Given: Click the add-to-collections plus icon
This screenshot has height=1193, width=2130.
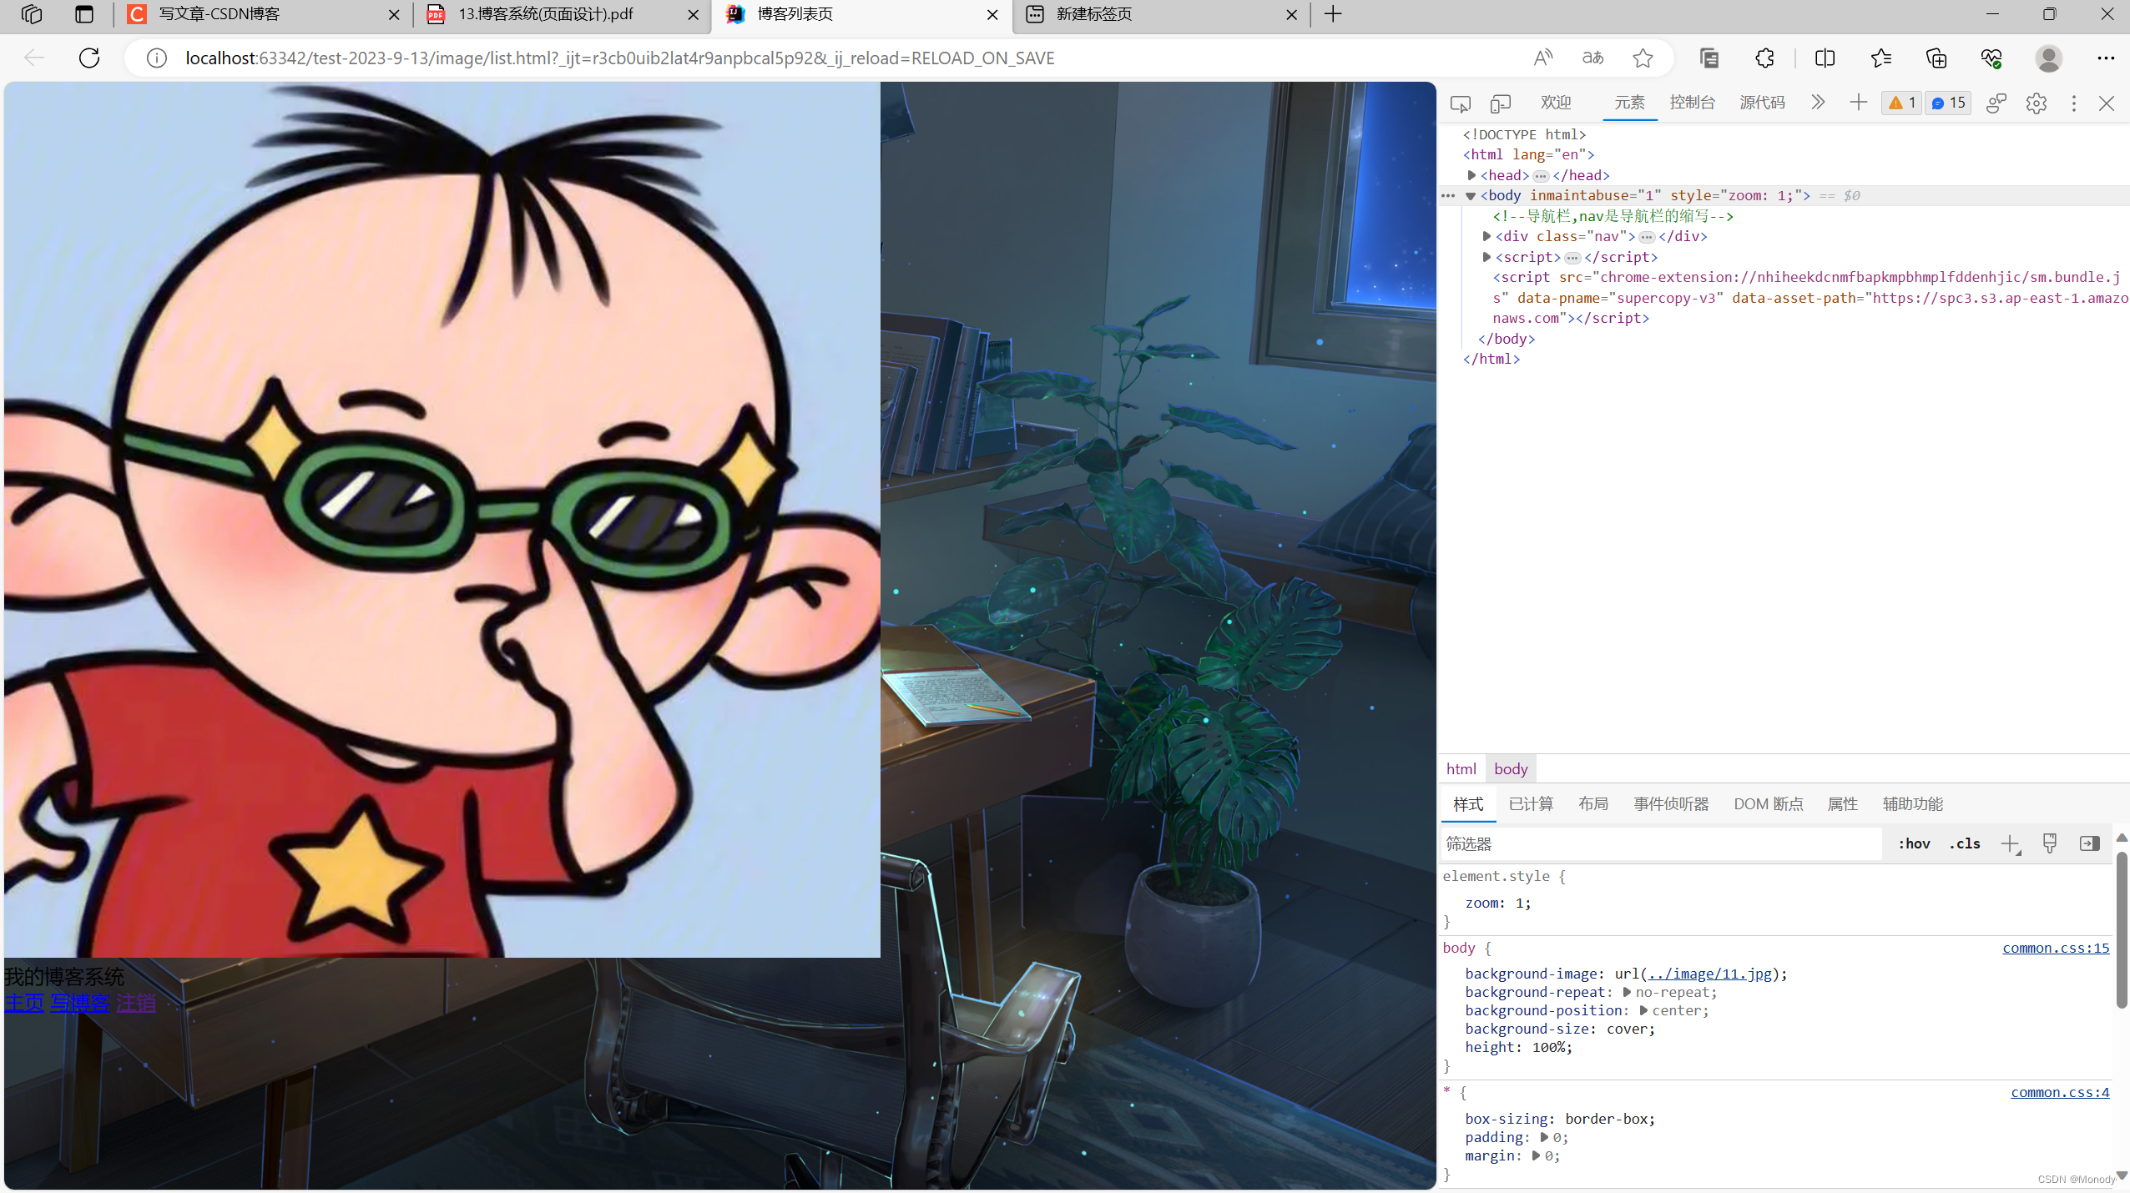Looking at the screenshot, I should pos(1936,58).
